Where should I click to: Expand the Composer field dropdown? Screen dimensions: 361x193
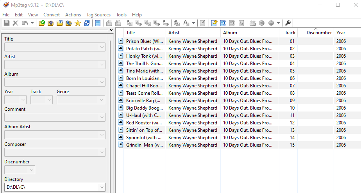click(x=102, y=152)
